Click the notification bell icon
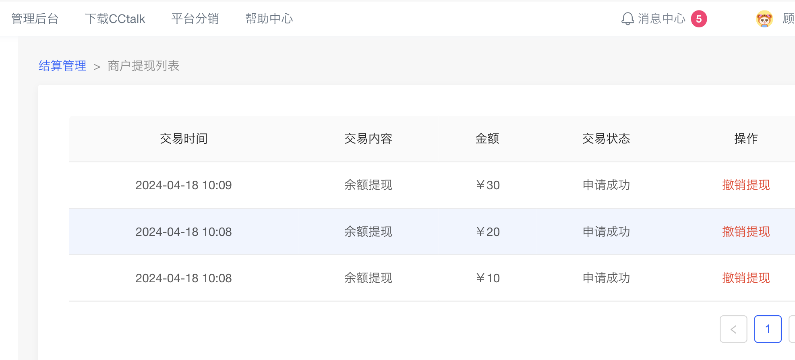795x360 pixels. (627, 19)
